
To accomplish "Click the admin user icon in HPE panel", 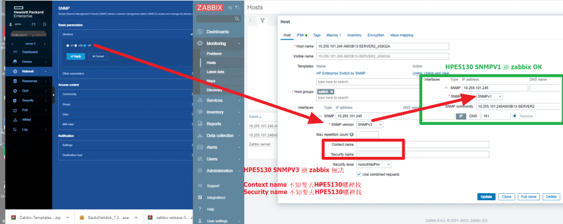I will (x=10, y=24).
